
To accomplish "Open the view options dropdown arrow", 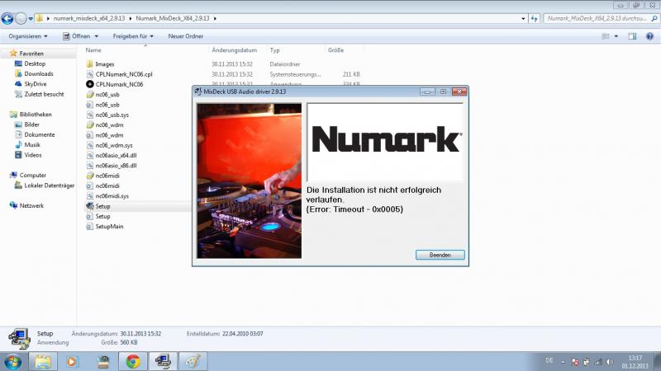I will tap(616, 36).
